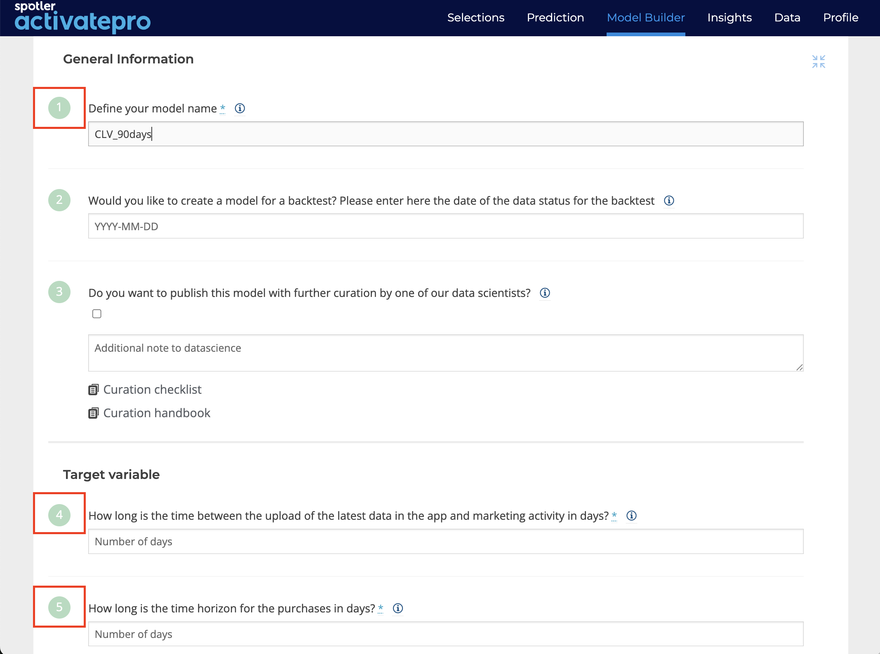Image resolution: width=880 pixels, height=654 pixels.
Task: Open the Curation checklist link
Action: 152,390
